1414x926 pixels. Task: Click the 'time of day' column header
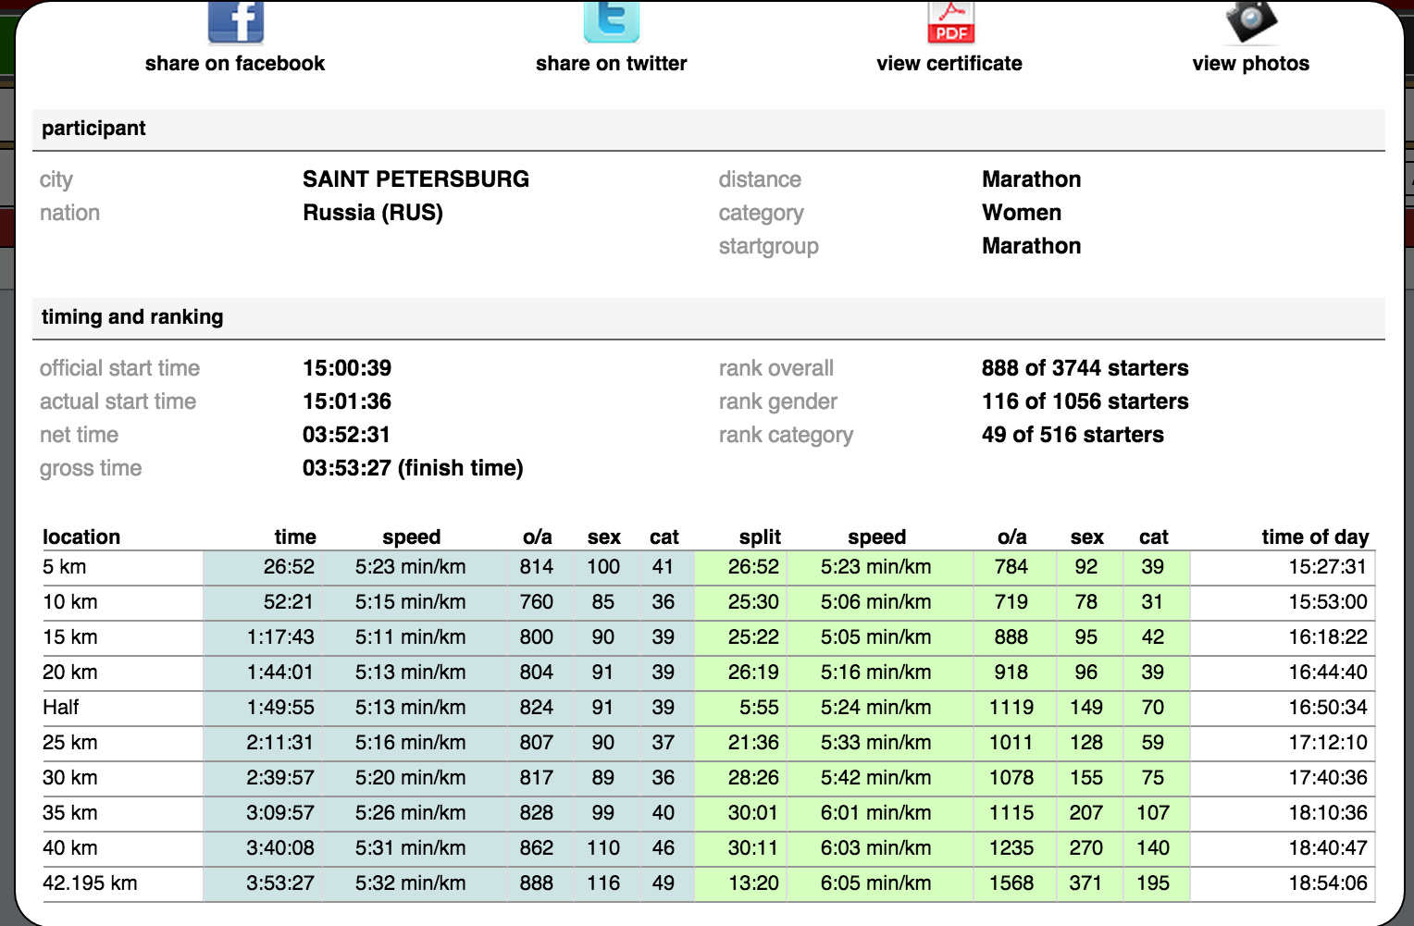click(1314, 537)
